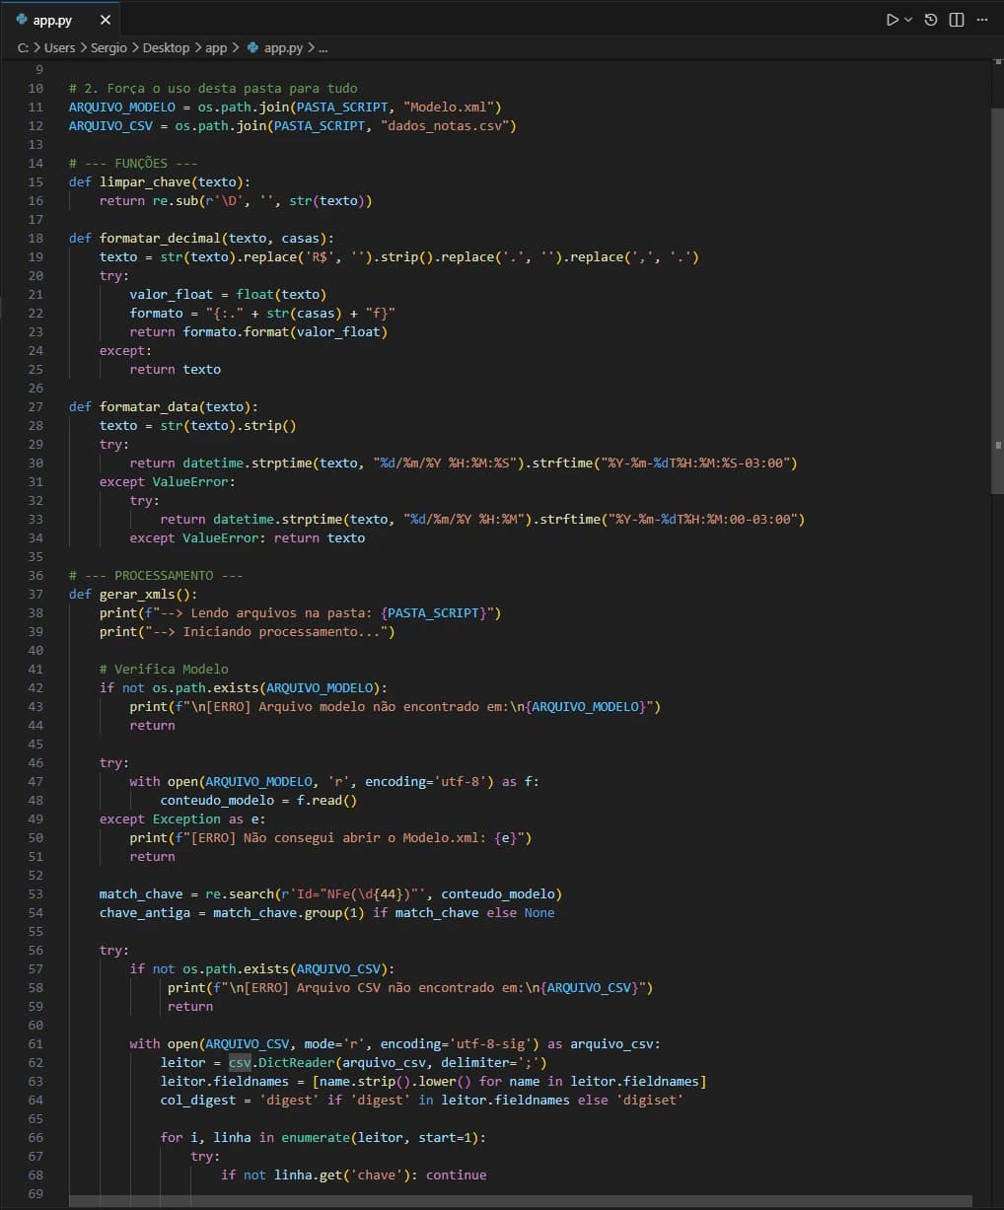Viewport: 1004px width, 1210px height.
Task: Click the 'app.py' file breadcrumb
Action: pos(275,47)
